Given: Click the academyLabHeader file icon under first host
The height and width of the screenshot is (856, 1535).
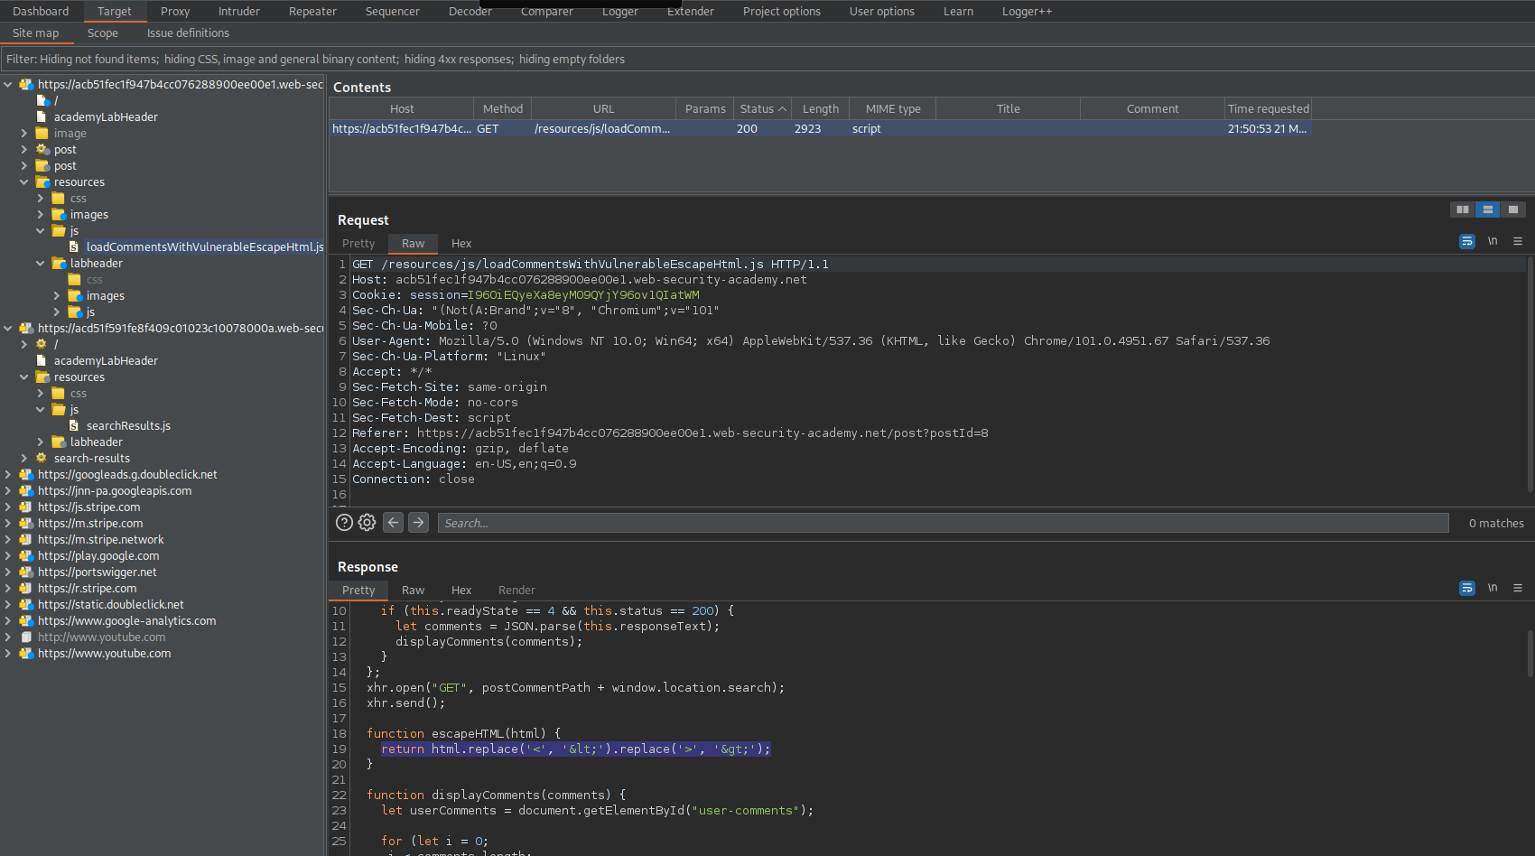Looking at the screenshot, I should point(42,116).
